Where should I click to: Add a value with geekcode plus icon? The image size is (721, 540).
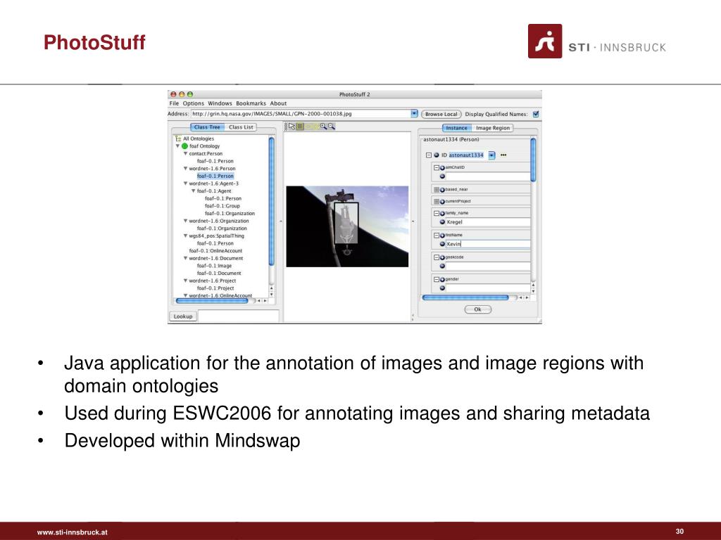pyautogui.click(x=442, y=257)
